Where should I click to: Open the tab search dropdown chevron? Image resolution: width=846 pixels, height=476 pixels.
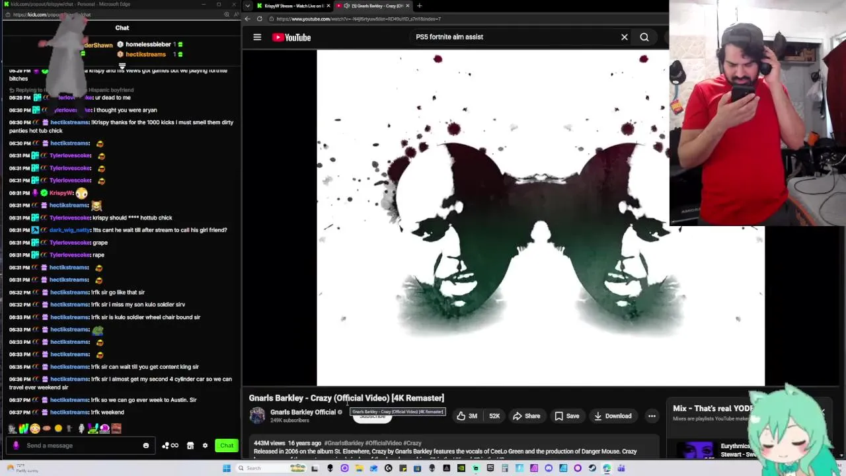point(247,6)
